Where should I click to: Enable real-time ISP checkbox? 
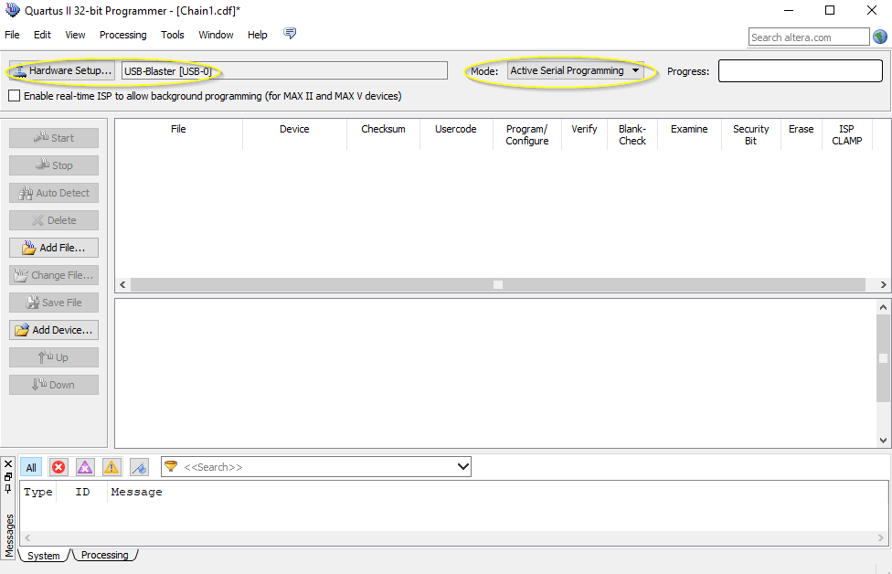14,96
